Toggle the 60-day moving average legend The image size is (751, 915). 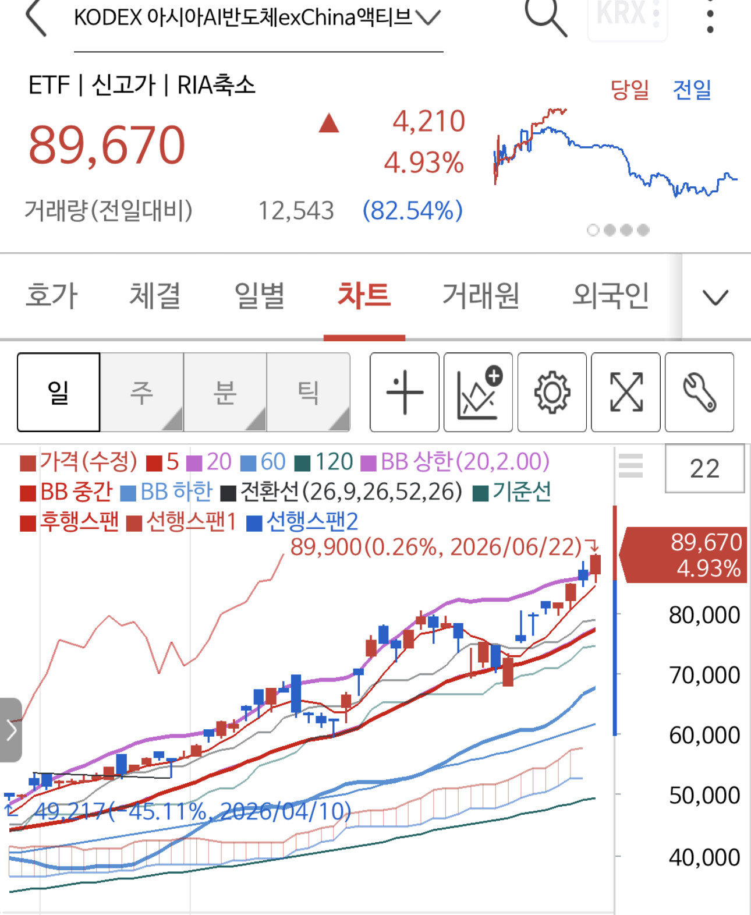click(x=263, y=462)
